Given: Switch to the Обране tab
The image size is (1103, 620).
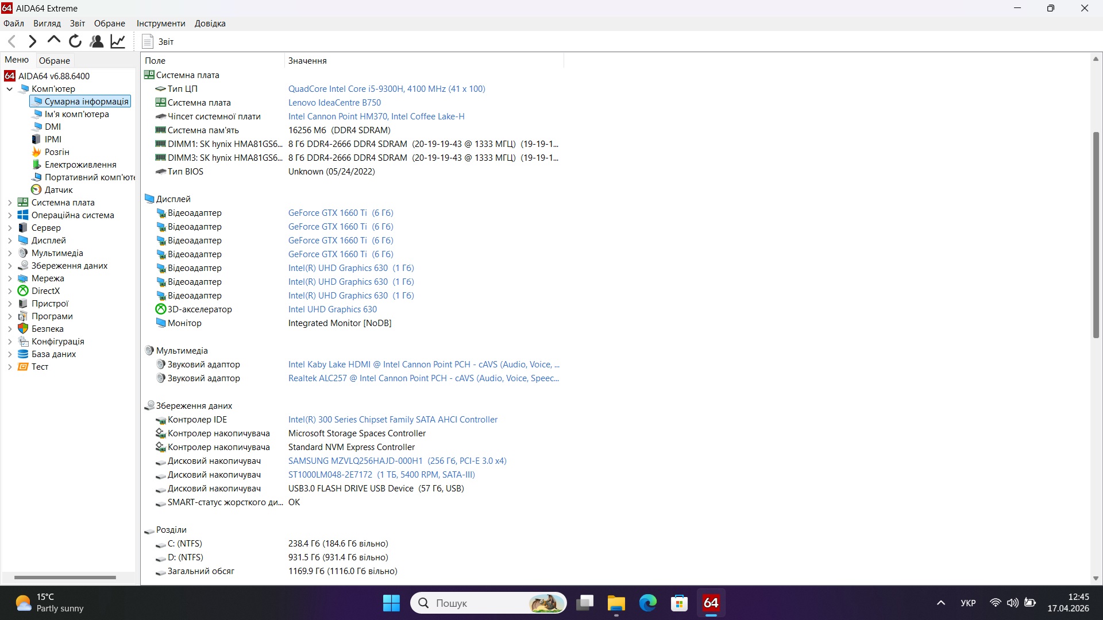Looking at the screenshot, I should pyautogui.click(x=54, y=60).
